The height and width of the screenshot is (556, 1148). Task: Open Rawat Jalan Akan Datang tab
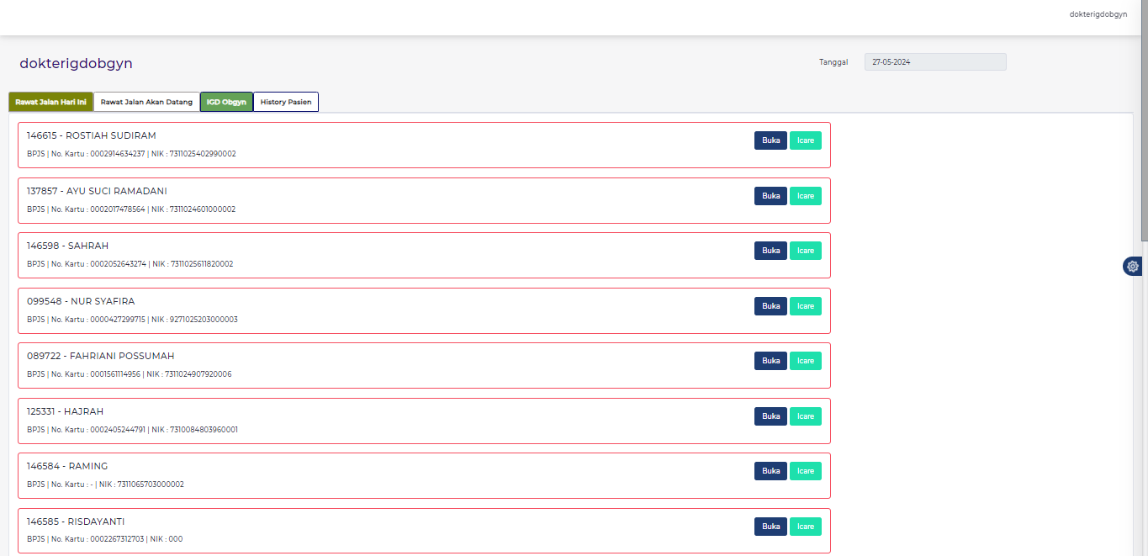tap(146, 102)
